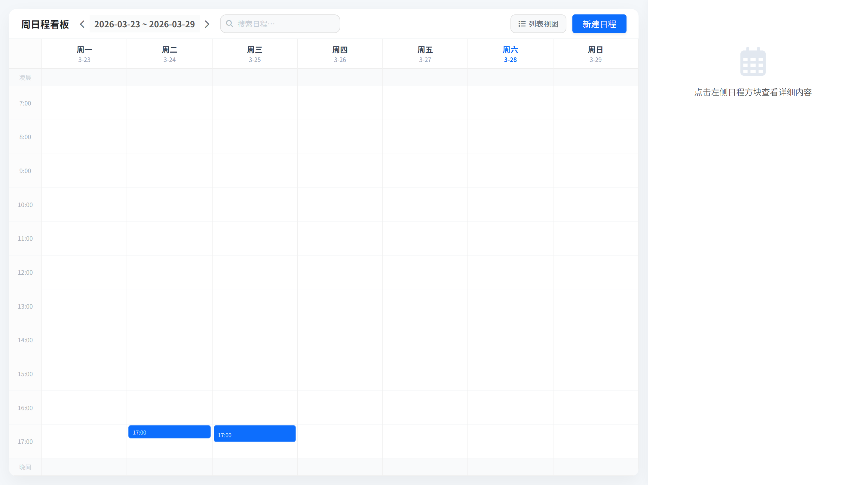858x485 pixels.
Task: Go to next week with right chevron
Action: [x=207, y=24]
